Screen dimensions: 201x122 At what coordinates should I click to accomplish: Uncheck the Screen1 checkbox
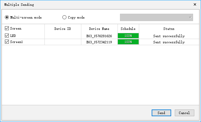click(x=7, y=42)
